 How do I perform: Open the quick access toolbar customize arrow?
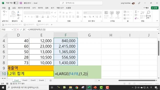click(52, 24)
